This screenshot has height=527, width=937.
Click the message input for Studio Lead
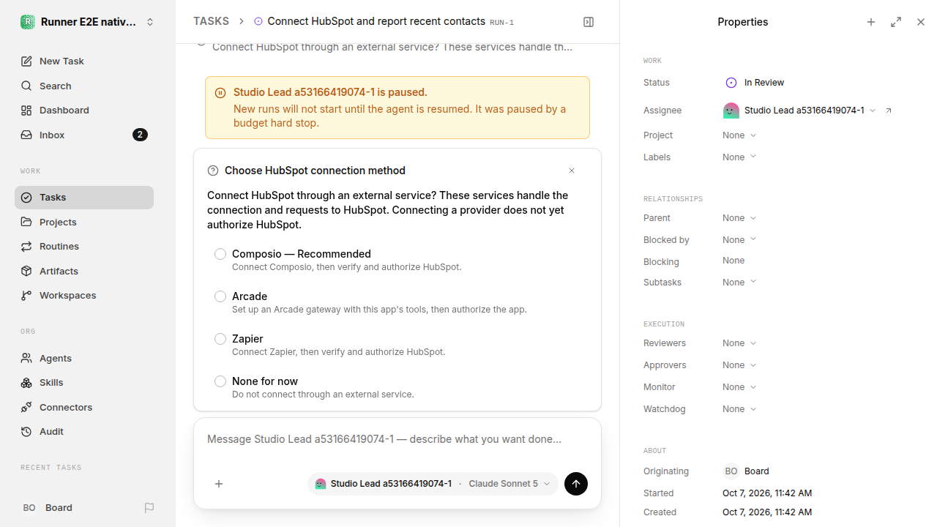pyautogui.click(x=397, y=440)
